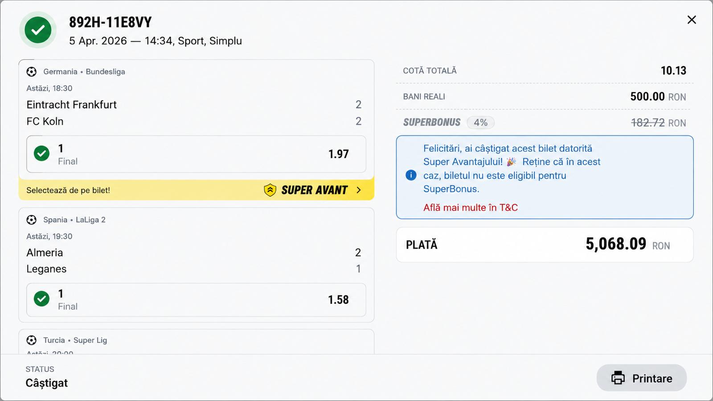The width and height of the screenshot is (713, 401).
Task: Click the Plată 5,068.09 RON box
Action: [x=545, y=245]
